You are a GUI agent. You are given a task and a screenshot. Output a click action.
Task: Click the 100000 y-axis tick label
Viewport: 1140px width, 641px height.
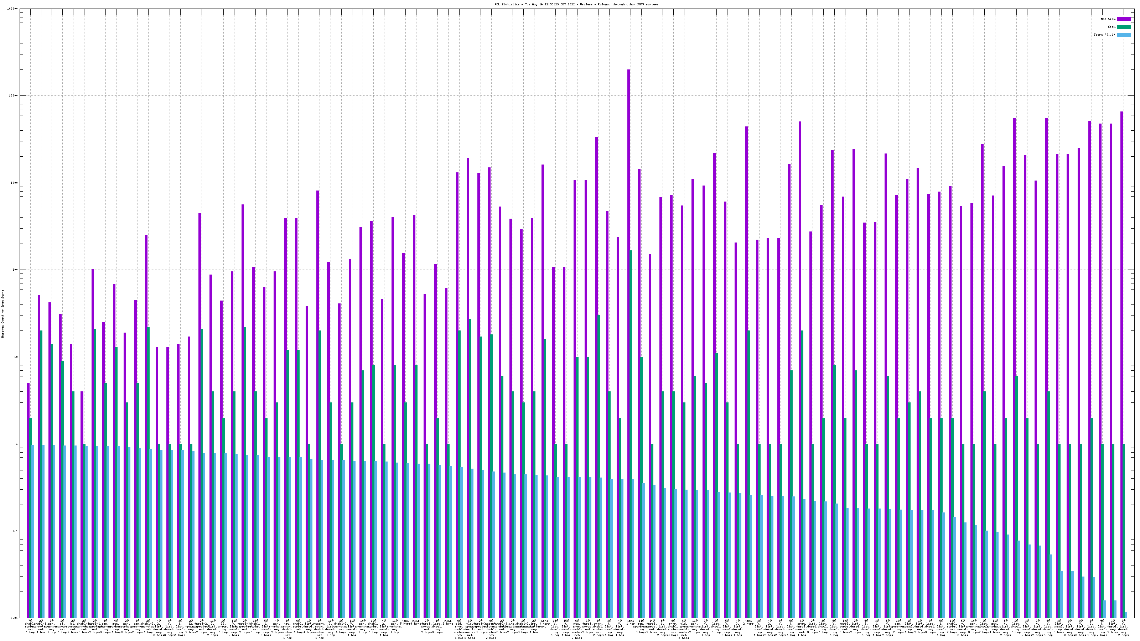click(12, 9)
